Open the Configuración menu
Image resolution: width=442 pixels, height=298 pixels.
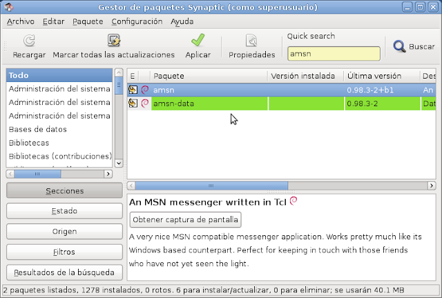pos(137,21)
